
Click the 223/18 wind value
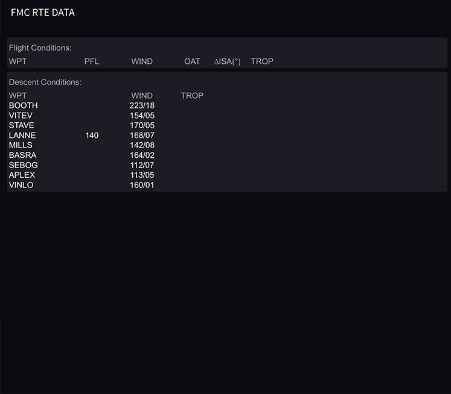[x=142, y=105]
